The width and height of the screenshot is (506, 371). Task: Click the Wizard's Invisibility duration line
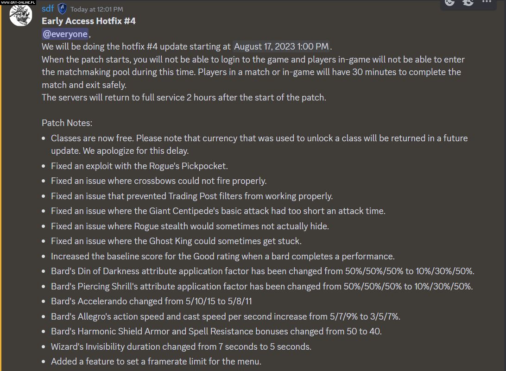point(181,346)
